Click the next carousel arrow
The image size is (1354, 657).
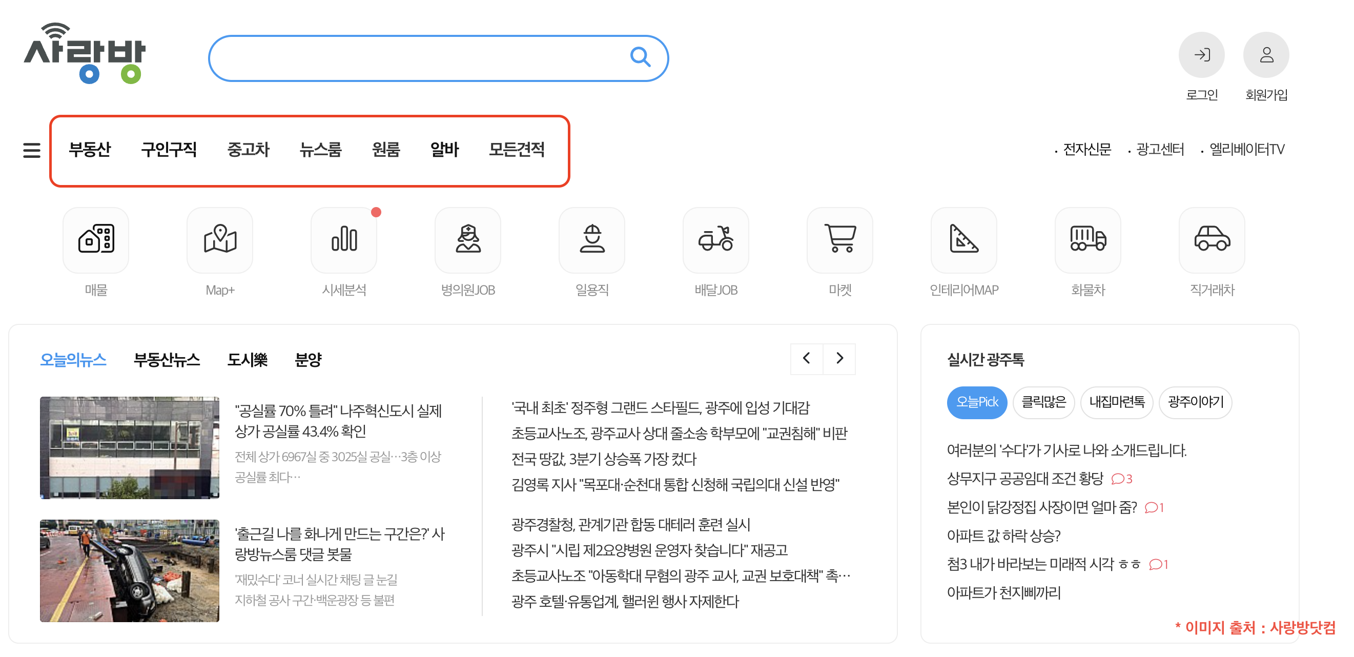click(x=839, y=359)
